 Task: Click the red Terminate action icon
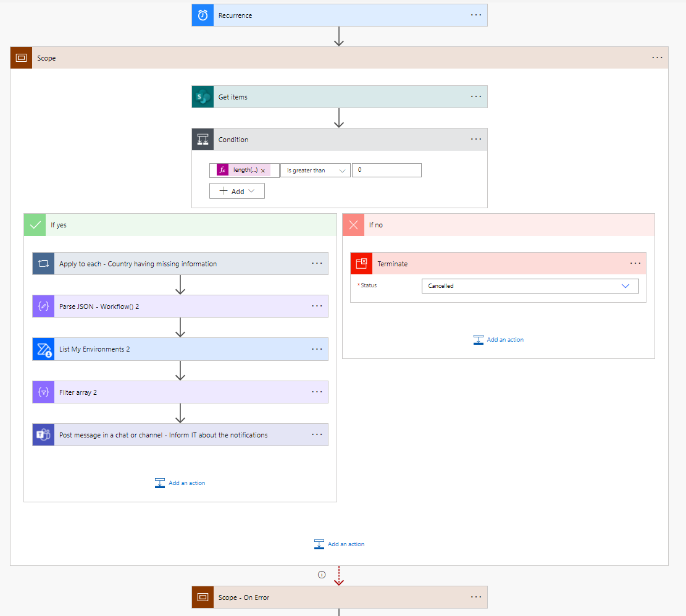click(362, 264)
